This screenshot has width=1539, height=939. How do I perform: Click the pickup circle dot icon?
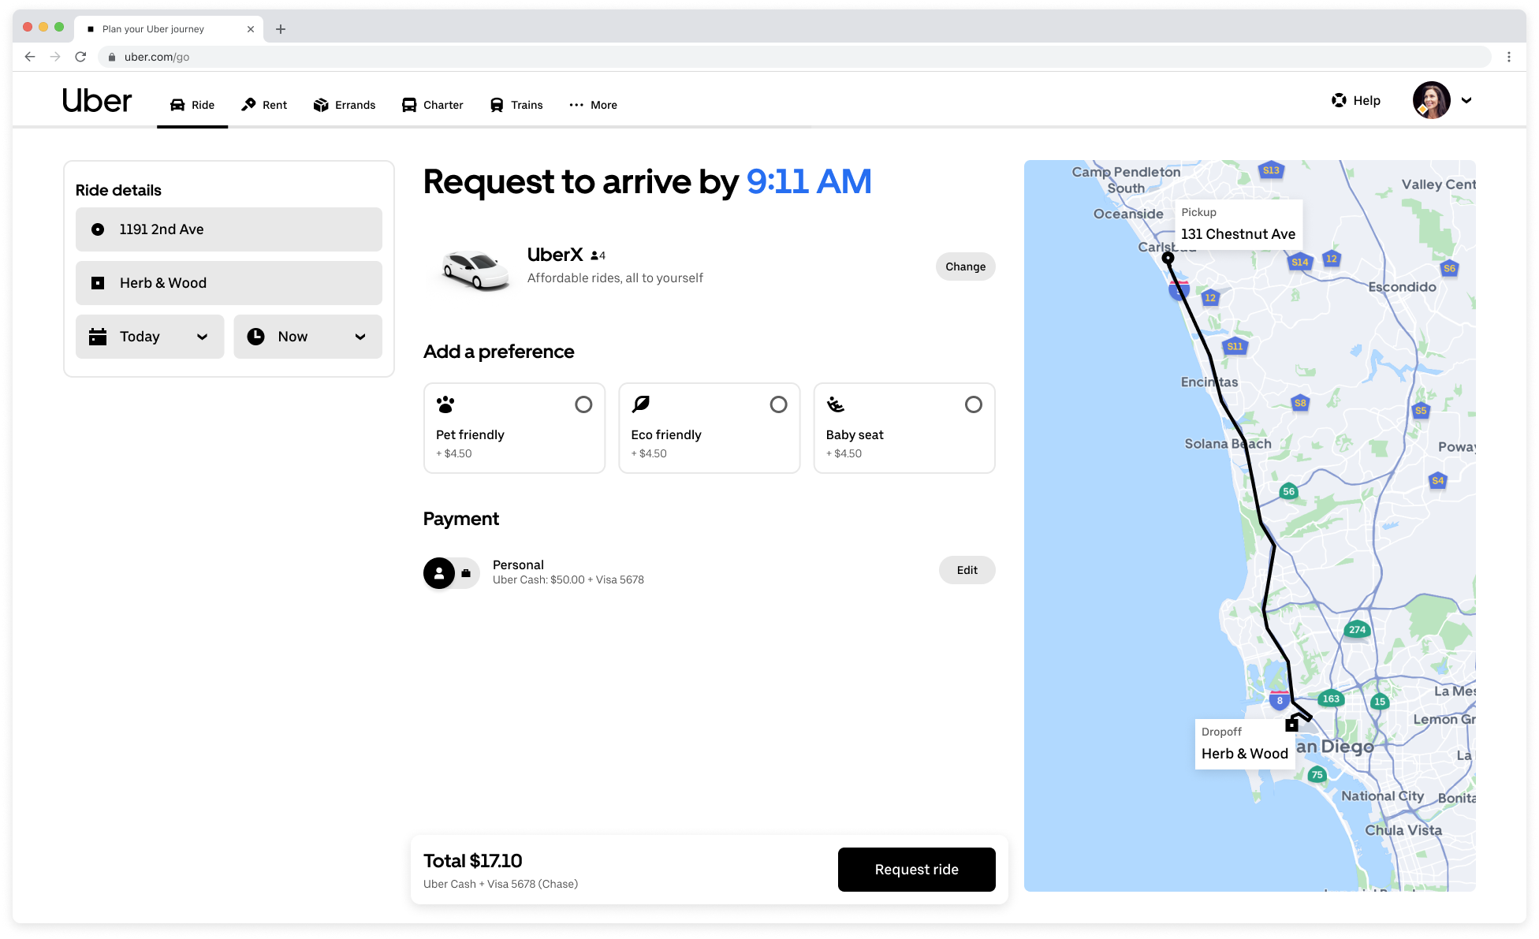98,229
